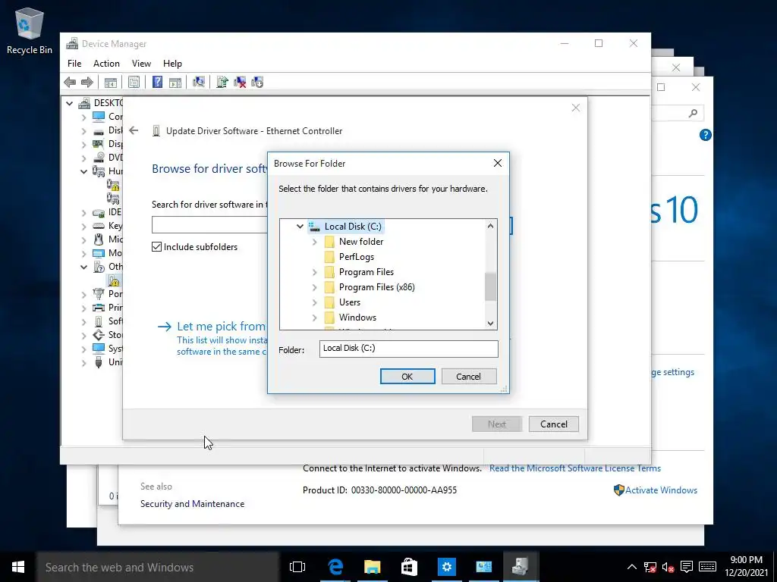Open the Recycle Bin desktop icon
777x582 pixels.
[x=30, y=30]
